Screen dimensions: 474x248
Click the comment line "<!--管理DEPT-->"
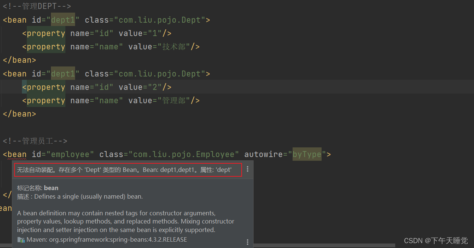(x=37, y=6)
